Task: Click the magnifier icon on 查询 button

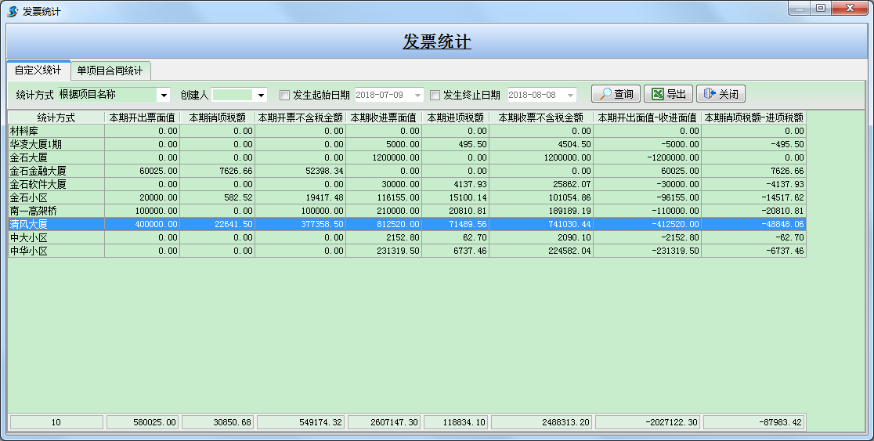Action: pos(605,94)
